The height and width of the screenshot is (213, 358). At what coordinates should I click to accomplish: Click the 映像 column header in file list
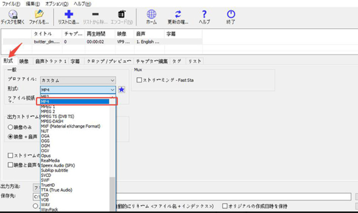click(124, 34)
